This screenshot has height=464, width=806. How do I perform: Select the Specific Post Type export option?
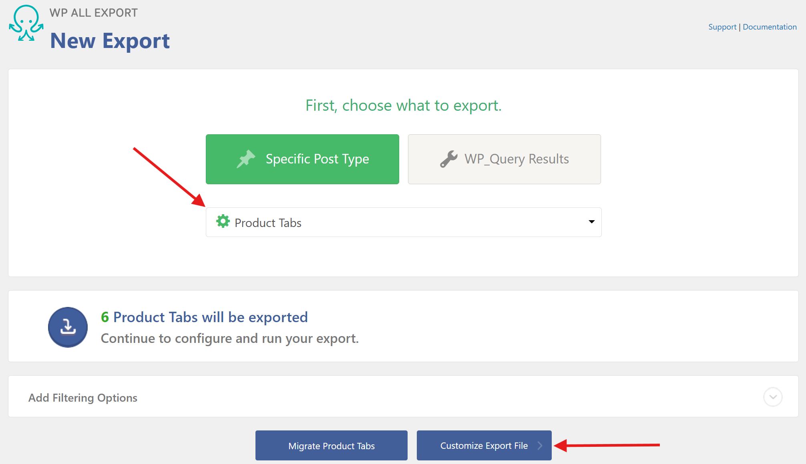302,159
